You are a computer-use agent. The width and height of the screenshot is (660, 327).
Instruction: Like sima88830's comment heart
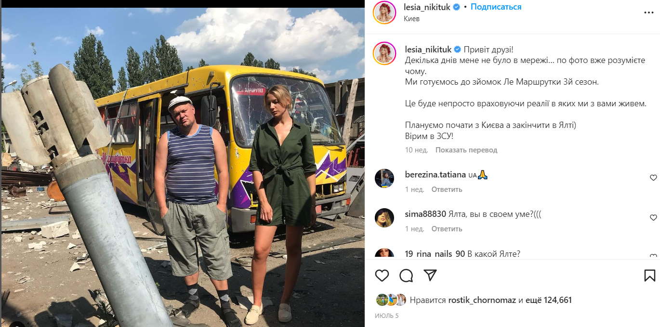(x=653, y=217)
